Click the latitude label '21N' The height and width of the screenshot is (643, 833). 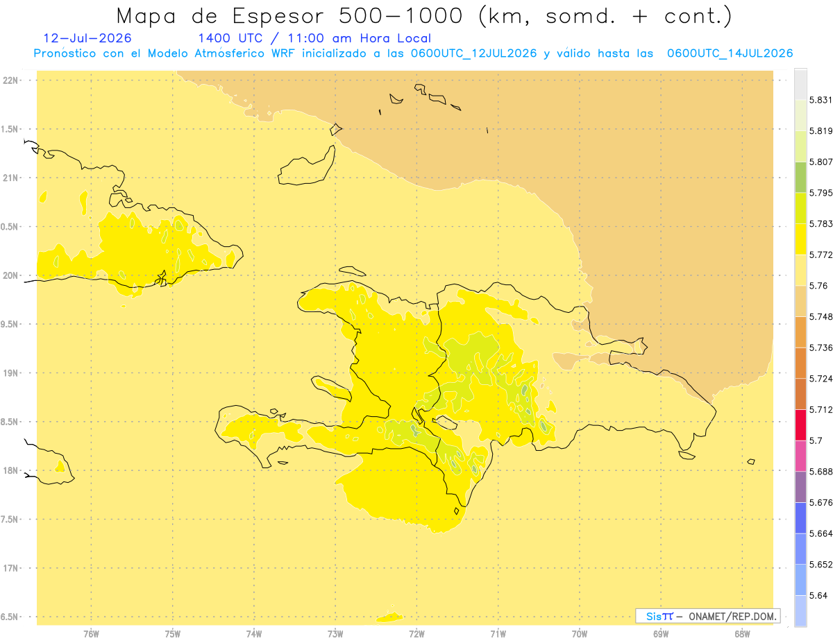pos(10,178)
